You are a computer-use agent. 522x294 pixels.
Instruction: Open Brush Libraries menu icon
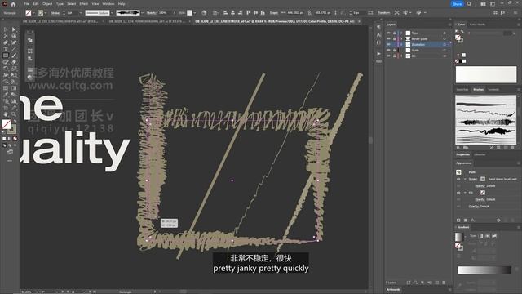pos(458,147)
